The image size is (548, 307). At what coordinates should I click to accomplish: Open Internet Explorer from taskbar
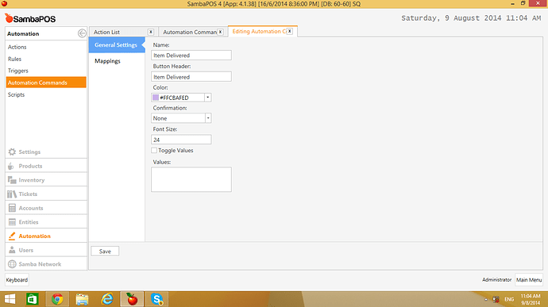tap(107, 299)
